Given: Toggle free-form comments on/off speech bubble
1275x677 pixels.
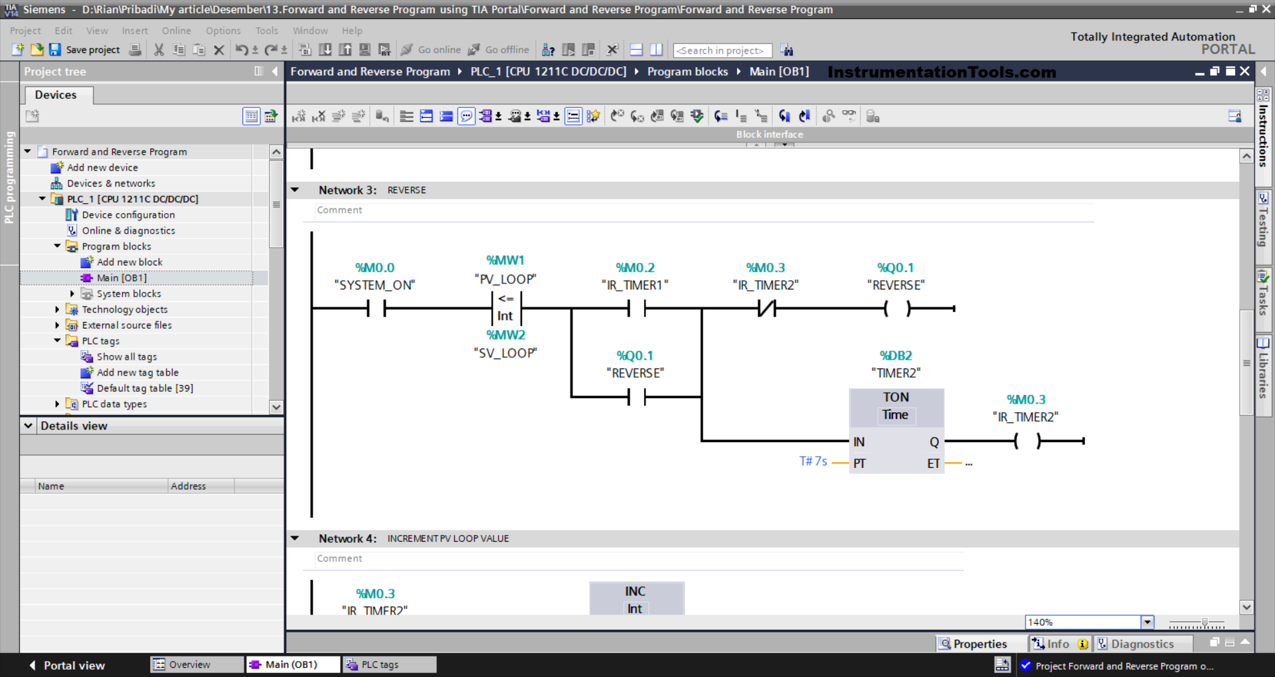Looking at the screenshot, I should (467, 116).
